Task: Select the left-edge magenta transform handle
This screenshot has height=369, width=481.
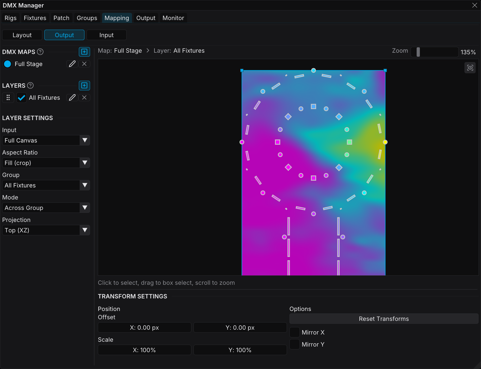Action: click(x=242, y=142)
